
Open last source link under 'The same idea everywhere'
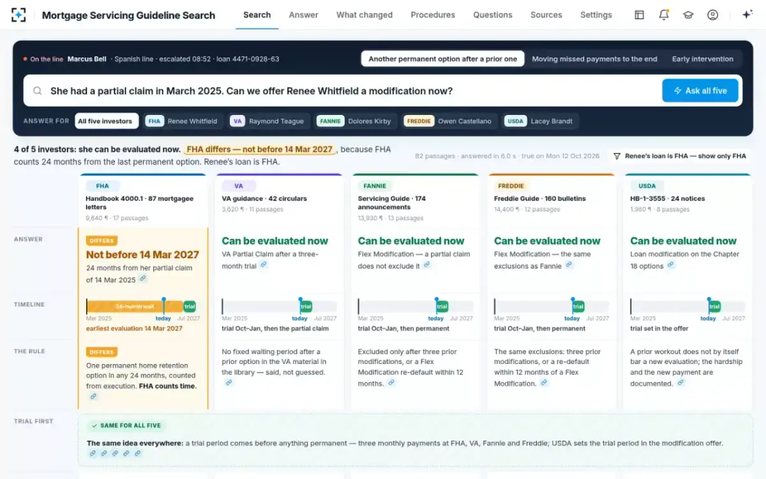click(x=137, y=453)
